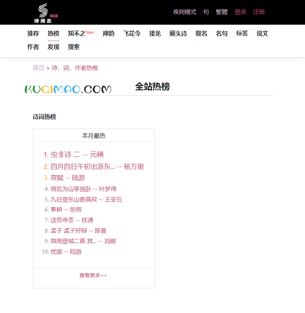Screen dimensions: 305x313
Task: Click the 诗词志 site logo
Action: 45,13
